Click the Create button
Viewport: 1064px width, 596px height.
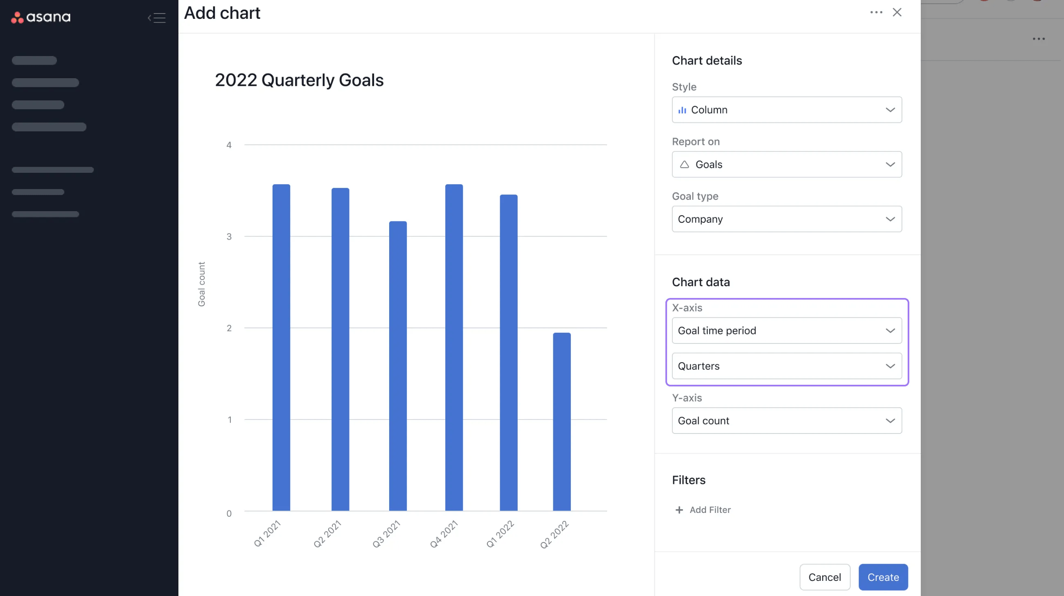(x=883, y=577)
